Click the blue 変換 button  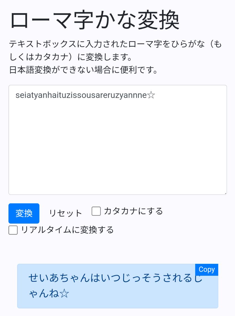[24, 213]
